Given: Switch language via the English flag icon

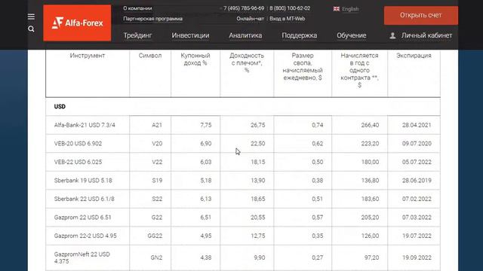Looking at the screenshot, I should coord(337,9).
